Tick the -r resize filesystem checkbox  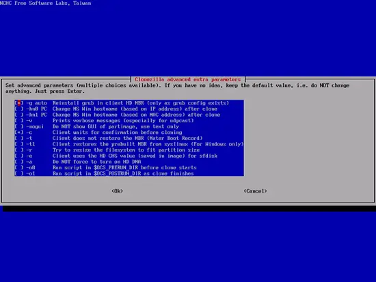pyautogui.click(x=19, y=150)
